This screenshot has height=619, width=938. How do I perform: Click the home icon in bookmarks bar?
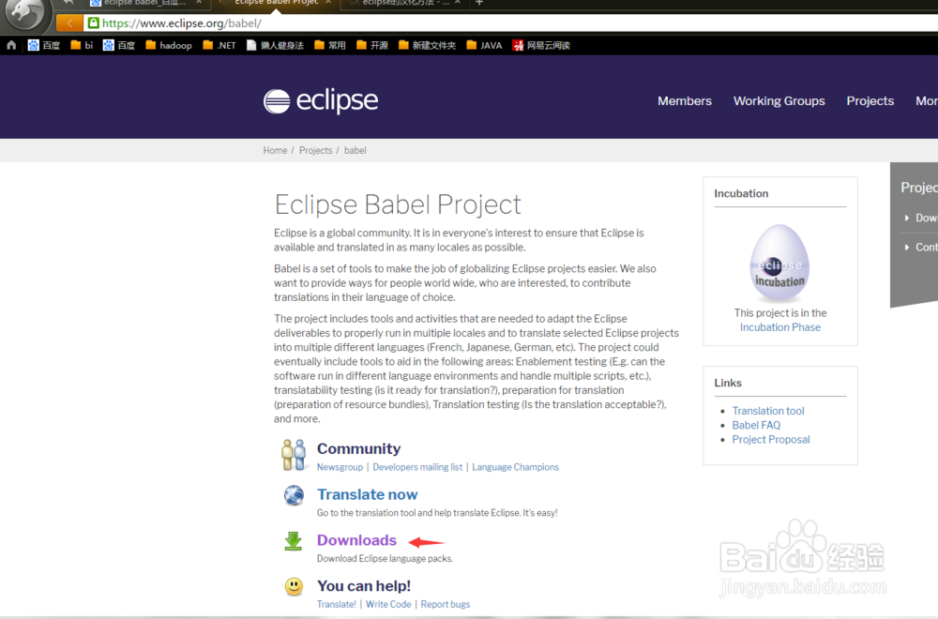click(x=11, y=45)
